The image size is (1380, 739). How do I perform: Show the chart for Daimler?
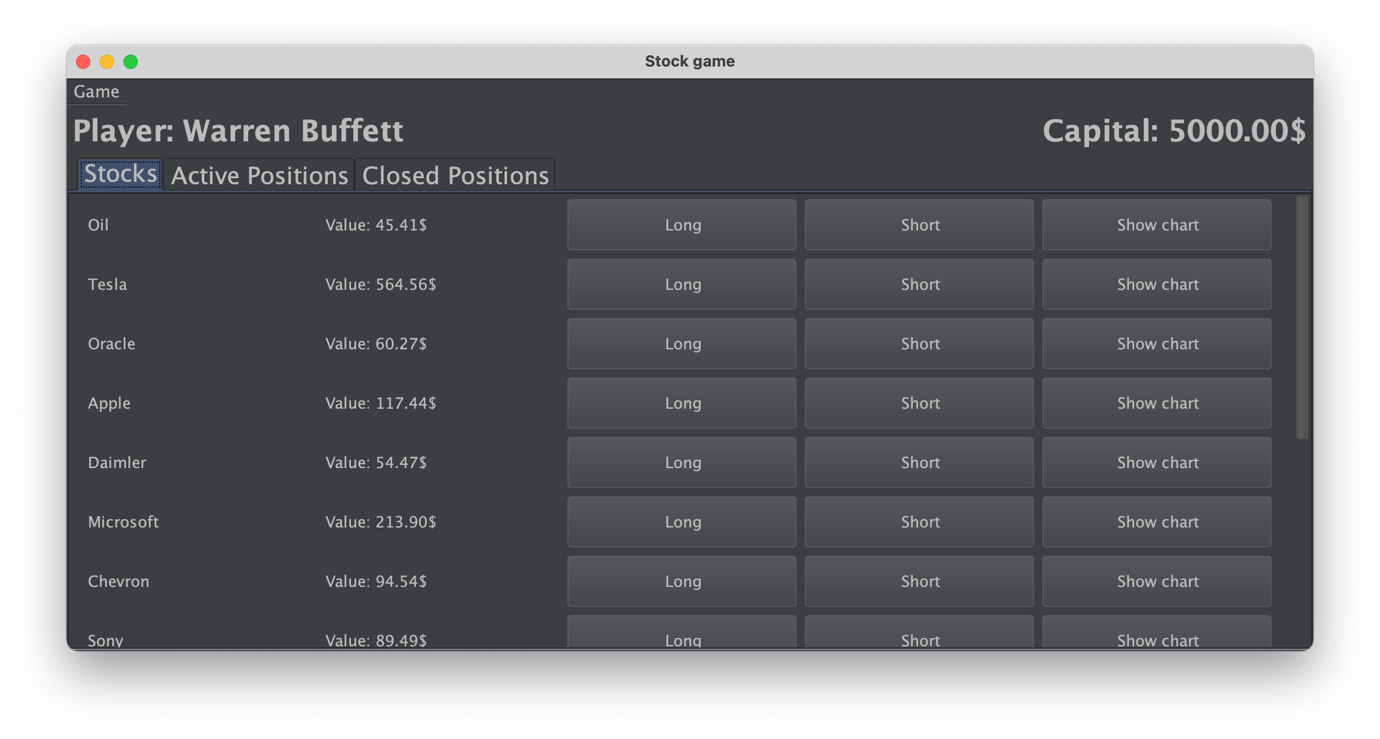coord(1157,462)
